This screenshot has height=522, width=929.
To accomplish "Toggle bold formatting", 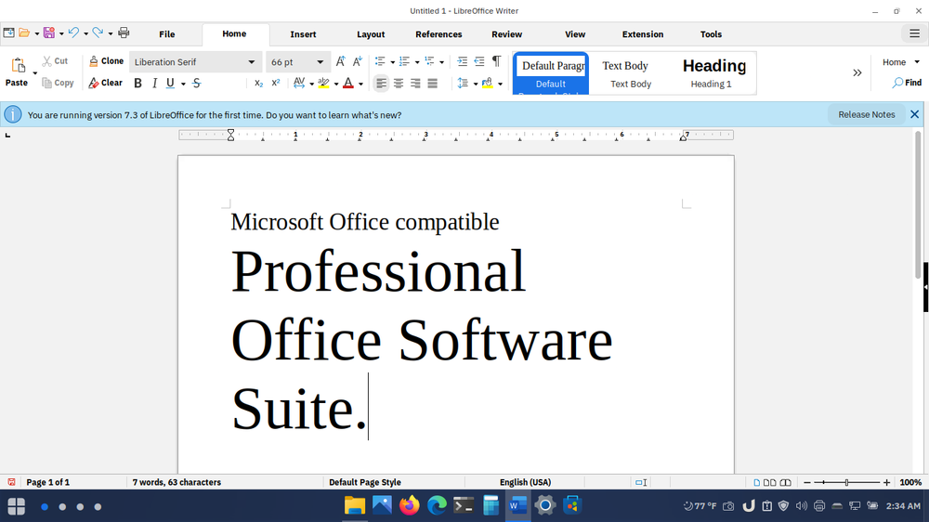I will point(138,84).
